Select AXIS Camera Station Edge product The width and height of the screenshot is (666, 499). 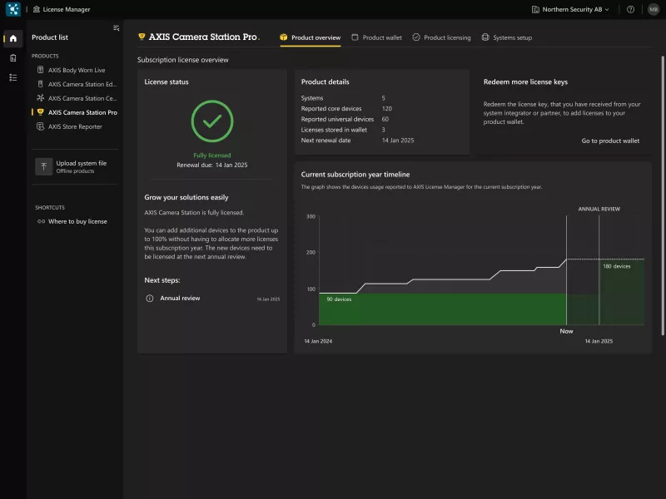pos(75,84)
